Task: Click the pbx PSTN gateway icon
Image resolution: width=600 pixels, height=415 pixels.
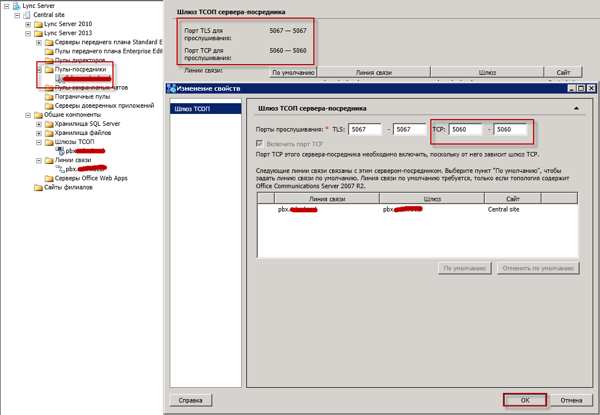Action: click(x=60, y=151)
